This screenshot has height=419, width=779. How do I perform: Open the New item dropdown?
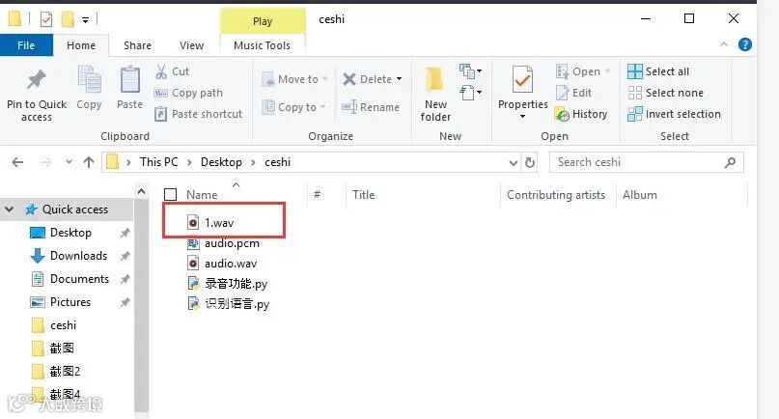pyautogui.click(x=470, y=71)
